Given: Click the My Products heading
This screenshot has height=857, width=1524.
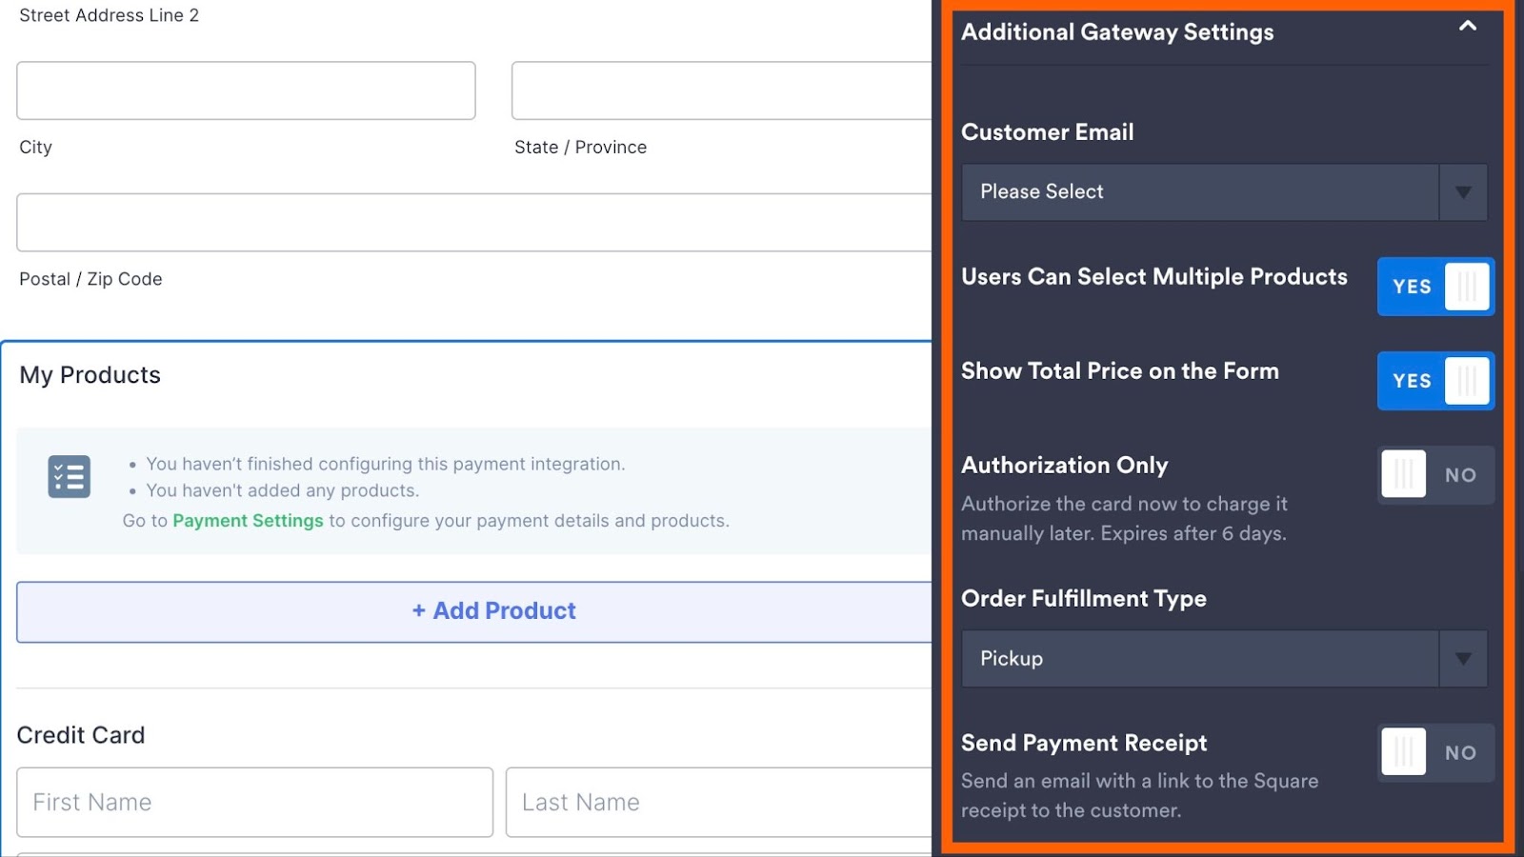Looking at the screenshot, I should 90,375.
